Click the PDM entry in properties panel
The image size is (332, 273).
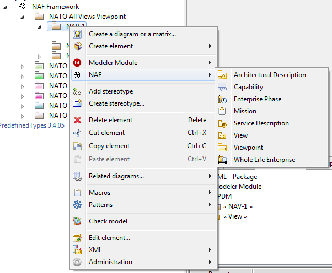click(224, 196)
